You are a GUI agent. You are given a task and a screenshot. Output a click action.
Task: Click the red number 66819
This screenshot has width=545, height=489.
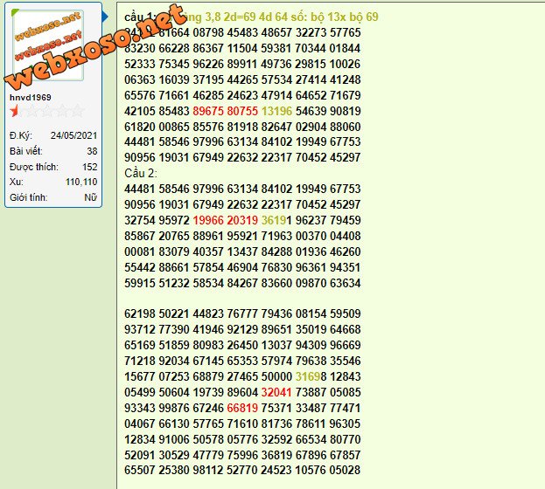click(x=242, y=407)
